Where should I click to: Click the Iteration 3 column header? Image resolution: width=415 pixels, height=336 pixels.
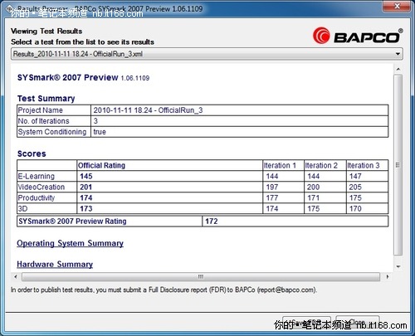click(x=364, y=165)
